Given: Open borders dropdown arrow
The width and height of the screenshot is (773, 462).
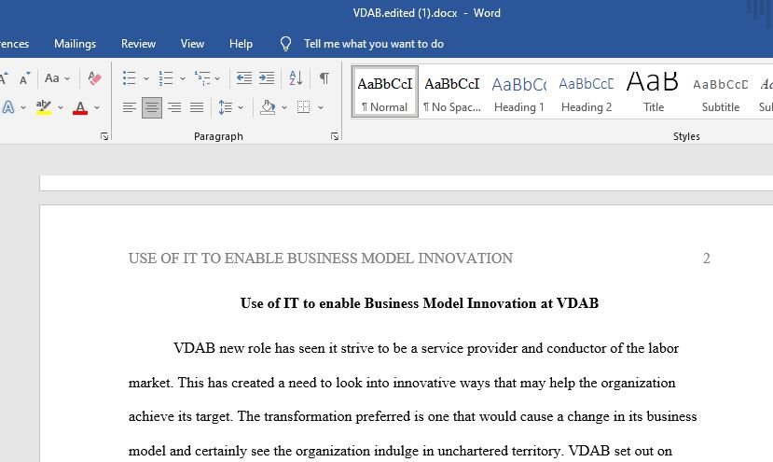Looking at the screenshot, I should click(321, 107).
